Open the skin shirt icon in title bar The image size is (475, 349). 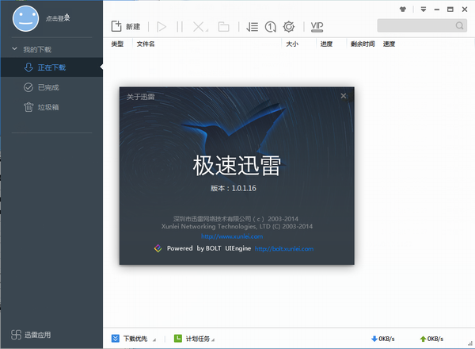[x=403, y=10]
